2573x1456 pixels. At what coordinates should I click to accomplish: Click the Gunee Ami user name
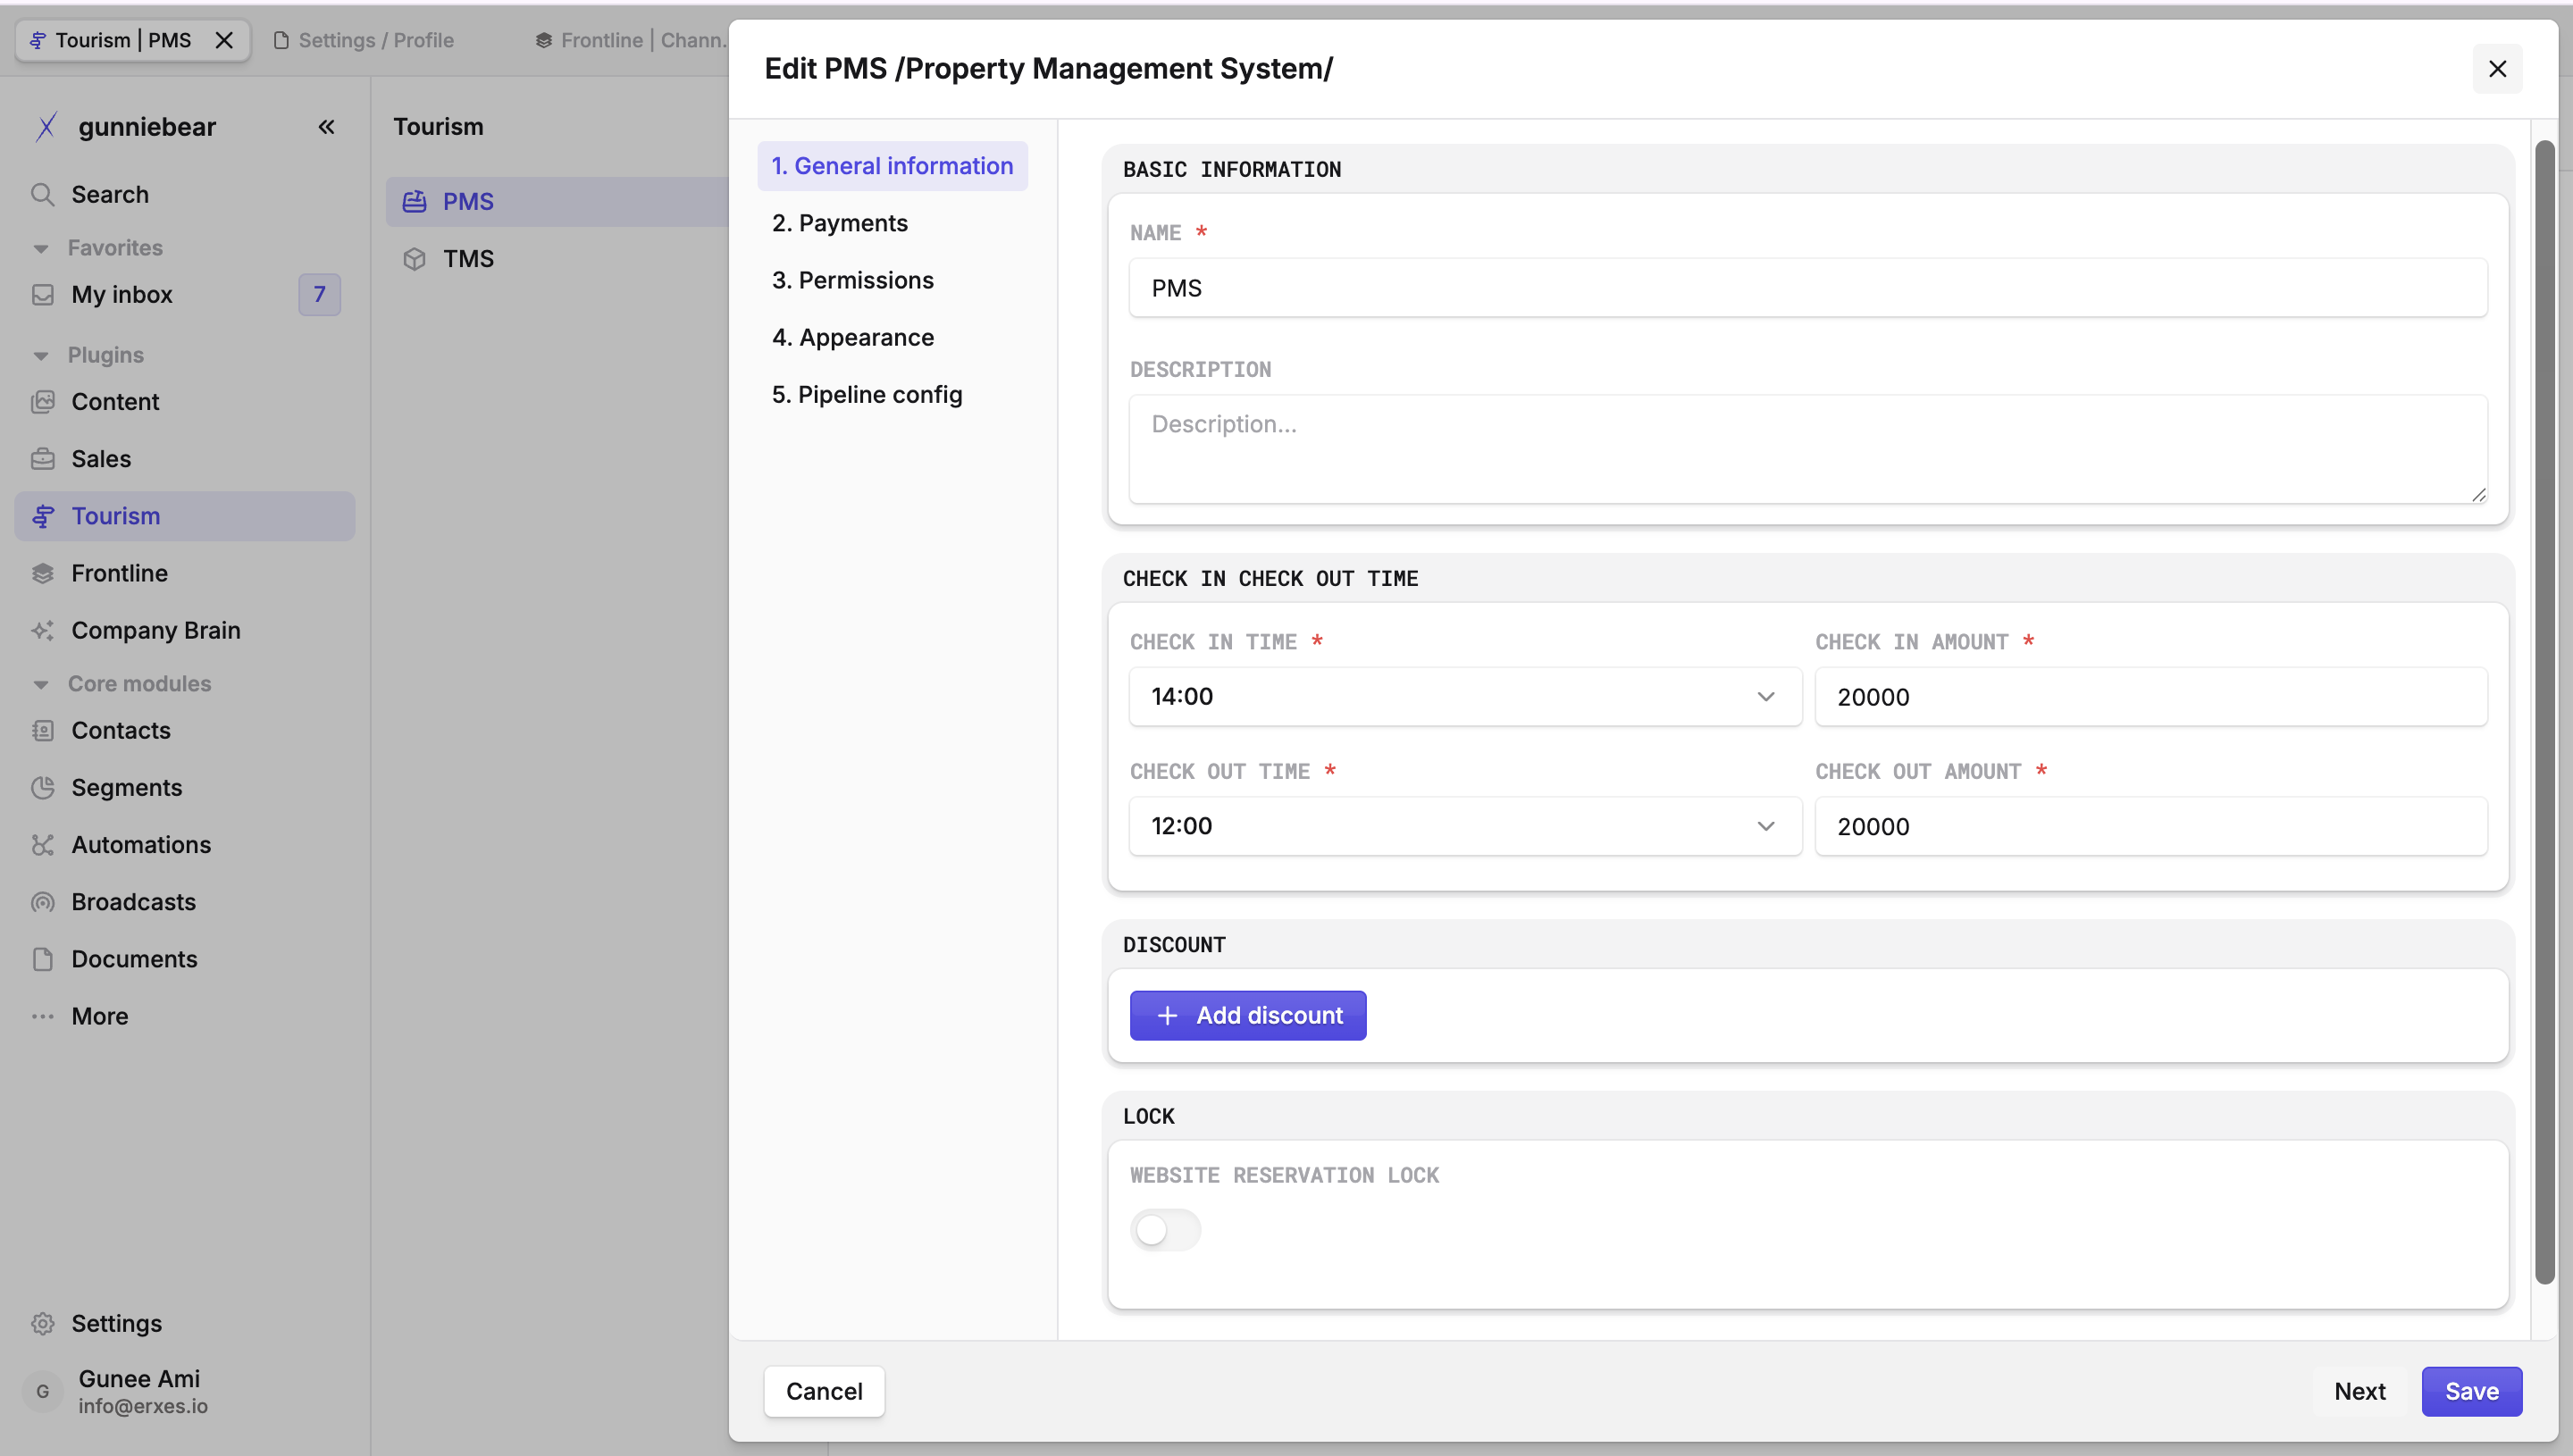click(x=139, y=1378)
